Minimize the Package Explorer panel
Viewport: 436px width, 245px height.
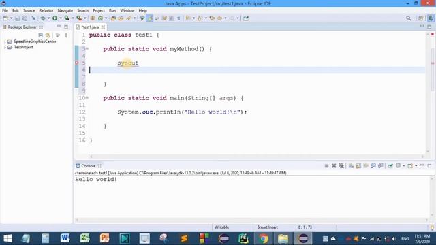click(59, 27)
